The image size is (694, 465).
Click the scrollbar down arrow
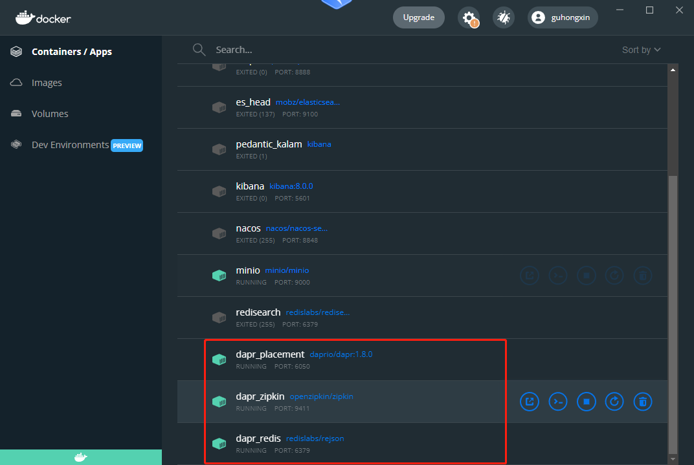pos(673,459)
